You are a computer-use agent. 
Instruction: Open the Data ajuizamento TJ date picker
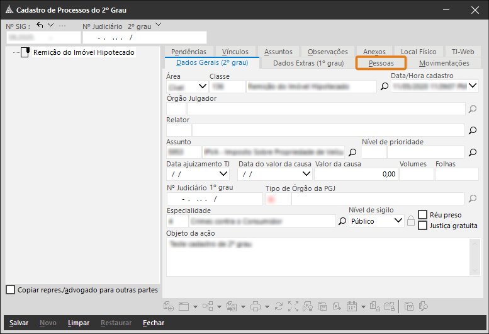[x=223, y=174]
